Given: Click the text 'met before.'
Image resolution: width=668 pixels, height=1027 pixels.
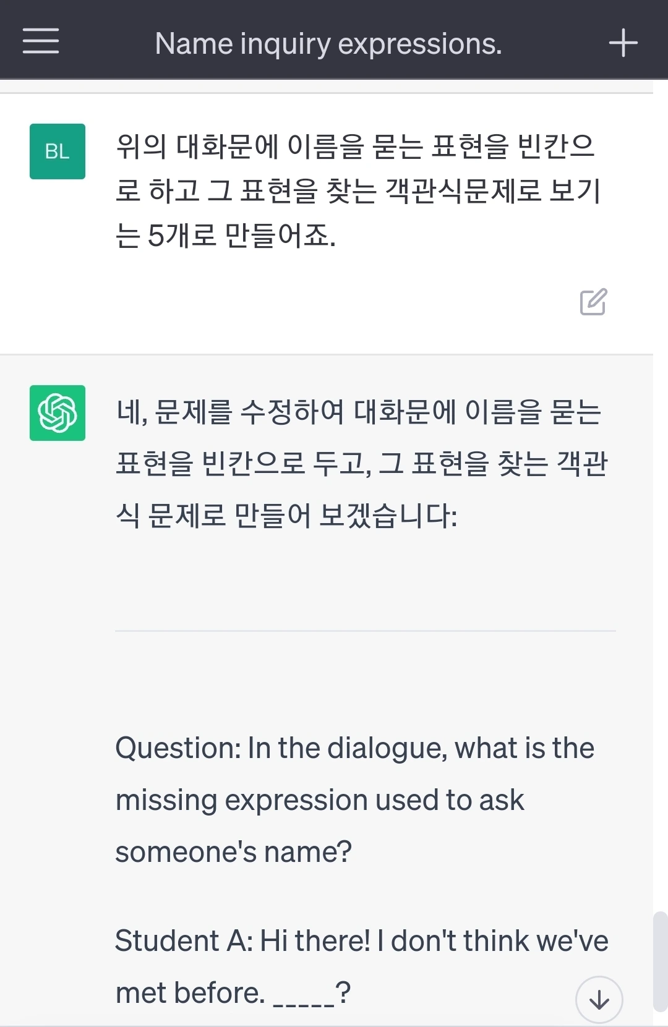Looking at the screenshot, I should click(191, 993).
